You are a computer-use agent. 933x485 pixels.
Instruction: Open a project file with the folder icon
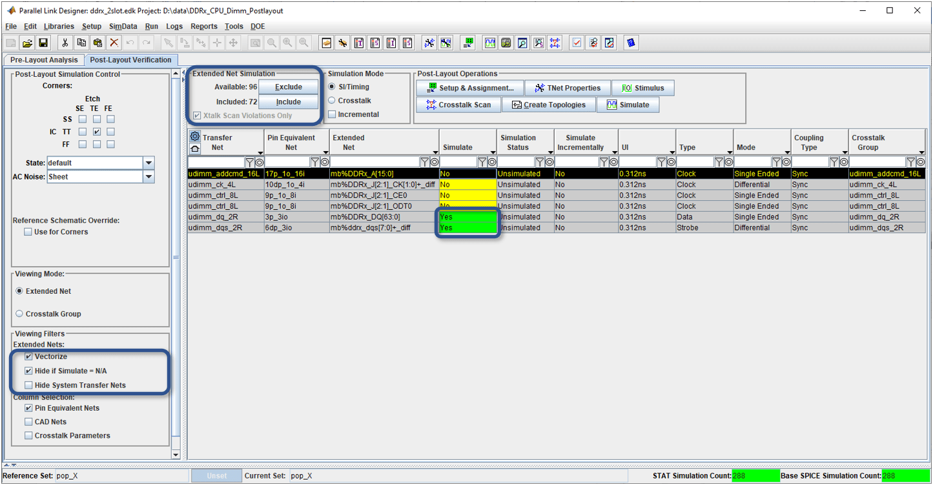pos(28,43)
